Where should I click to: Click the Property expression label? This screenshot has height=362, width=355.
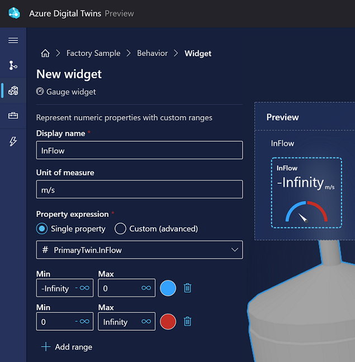tap(72, 214)
